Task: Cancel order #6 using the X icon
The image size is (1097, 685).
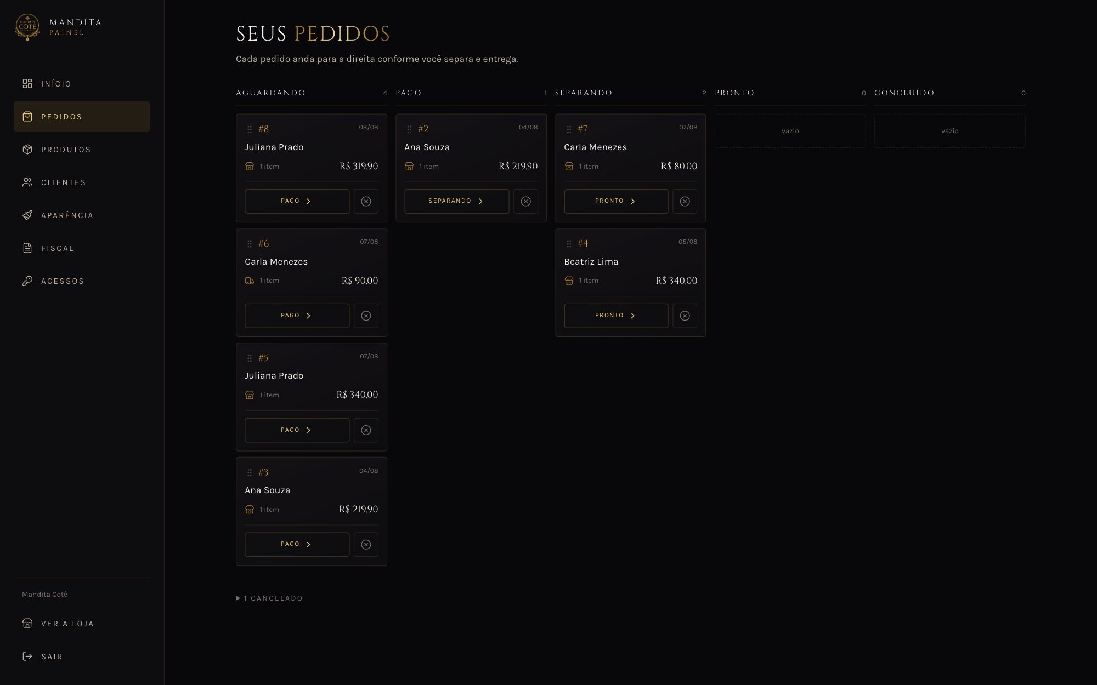Action: click(x=366, y=316)
